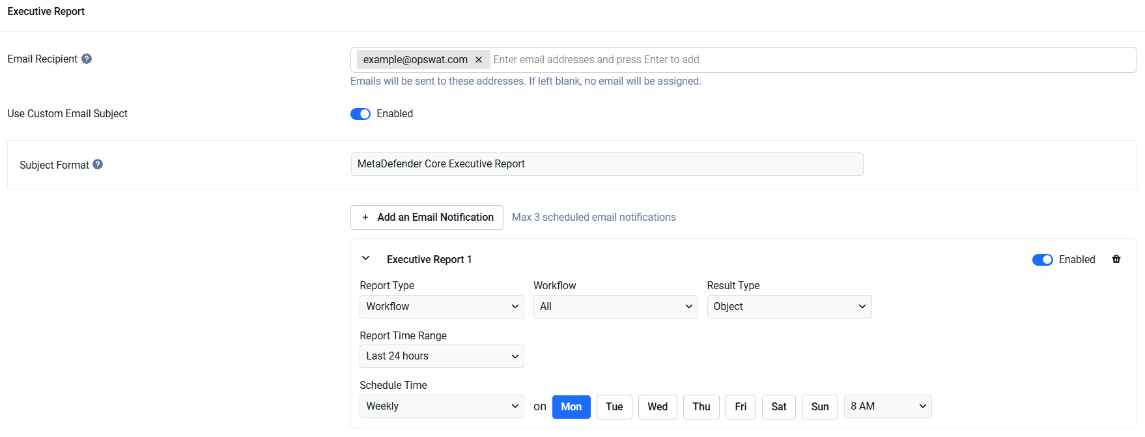Select Tue schedule day
The height and width of the screenshot is (437, 1145).
614,407
